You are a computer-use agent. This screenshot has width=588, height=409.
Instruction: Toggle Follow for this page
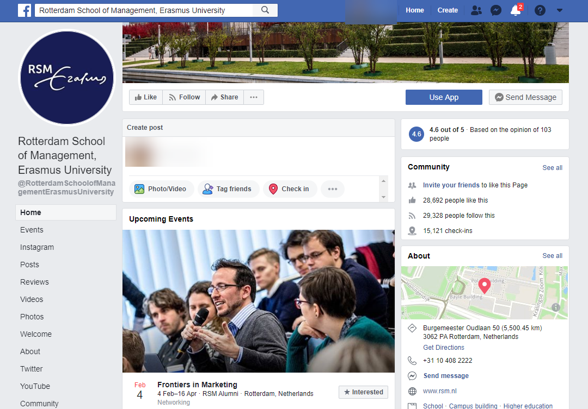184,97
